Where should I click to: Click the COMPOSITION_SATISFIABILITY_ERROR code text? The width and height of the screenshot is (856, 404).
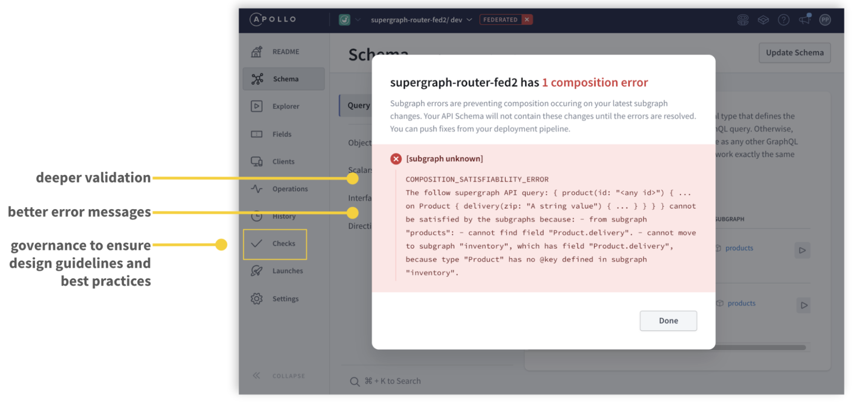pyautogui.click(x=477, y=179)
